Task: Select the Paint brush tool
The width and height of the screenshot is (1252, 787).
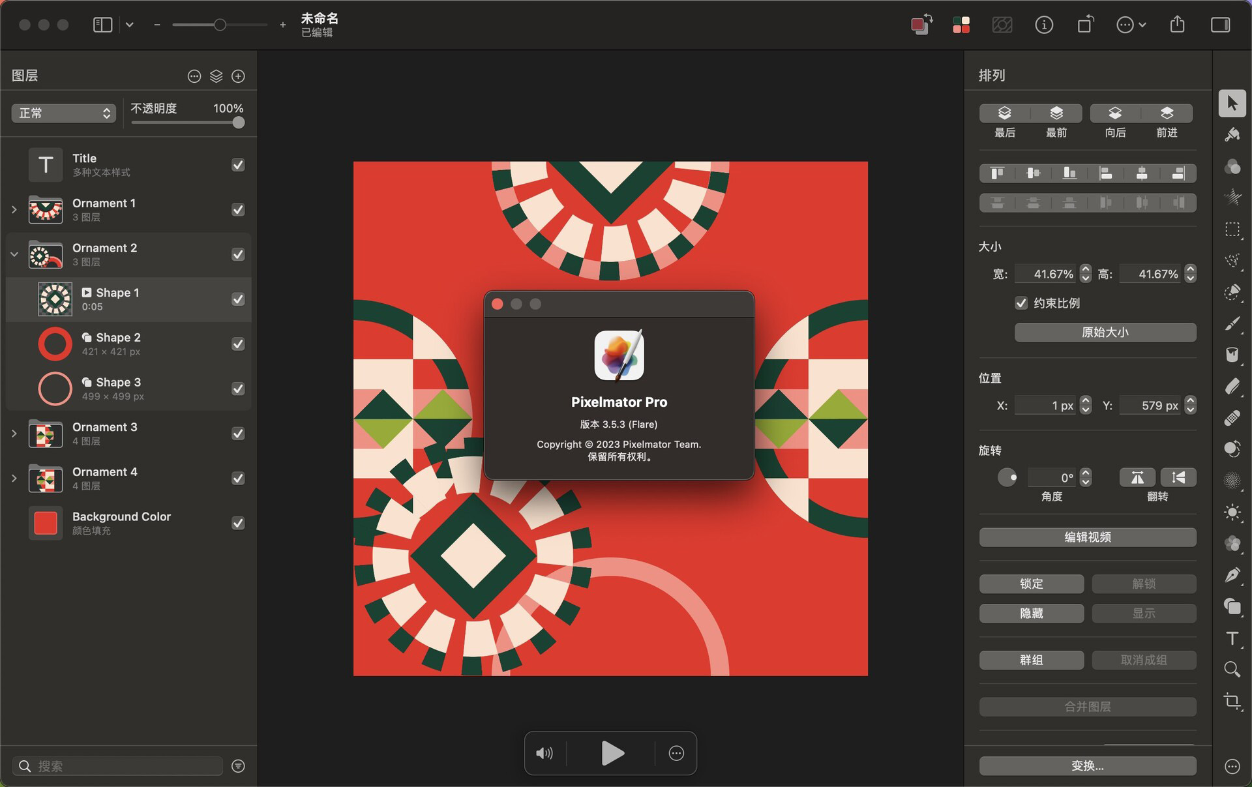Action: (x=1232, y=324)
